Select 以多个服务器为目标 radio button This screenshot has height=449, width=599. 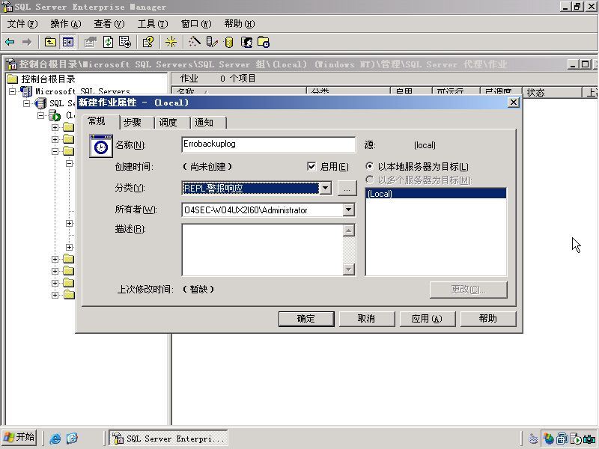coord(369,180)
